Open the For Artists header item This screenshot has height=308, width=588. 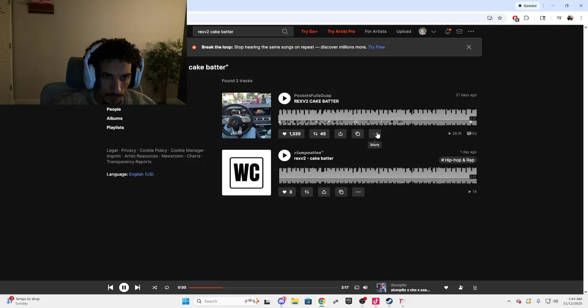coord(376,32)
